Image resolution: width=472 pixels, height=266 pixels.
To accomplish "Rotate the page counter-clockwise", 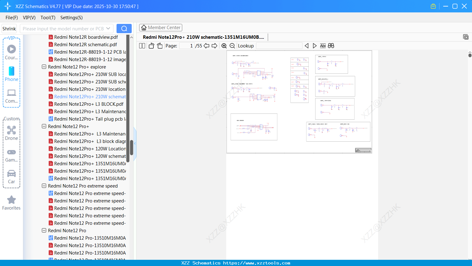I will [x=151, y=46].
